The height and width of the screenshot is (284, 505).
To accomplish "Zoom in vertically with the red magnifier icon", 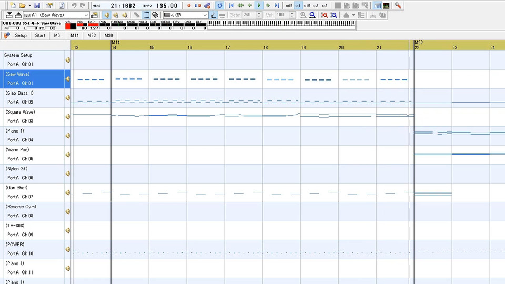I will pos(325,15).
